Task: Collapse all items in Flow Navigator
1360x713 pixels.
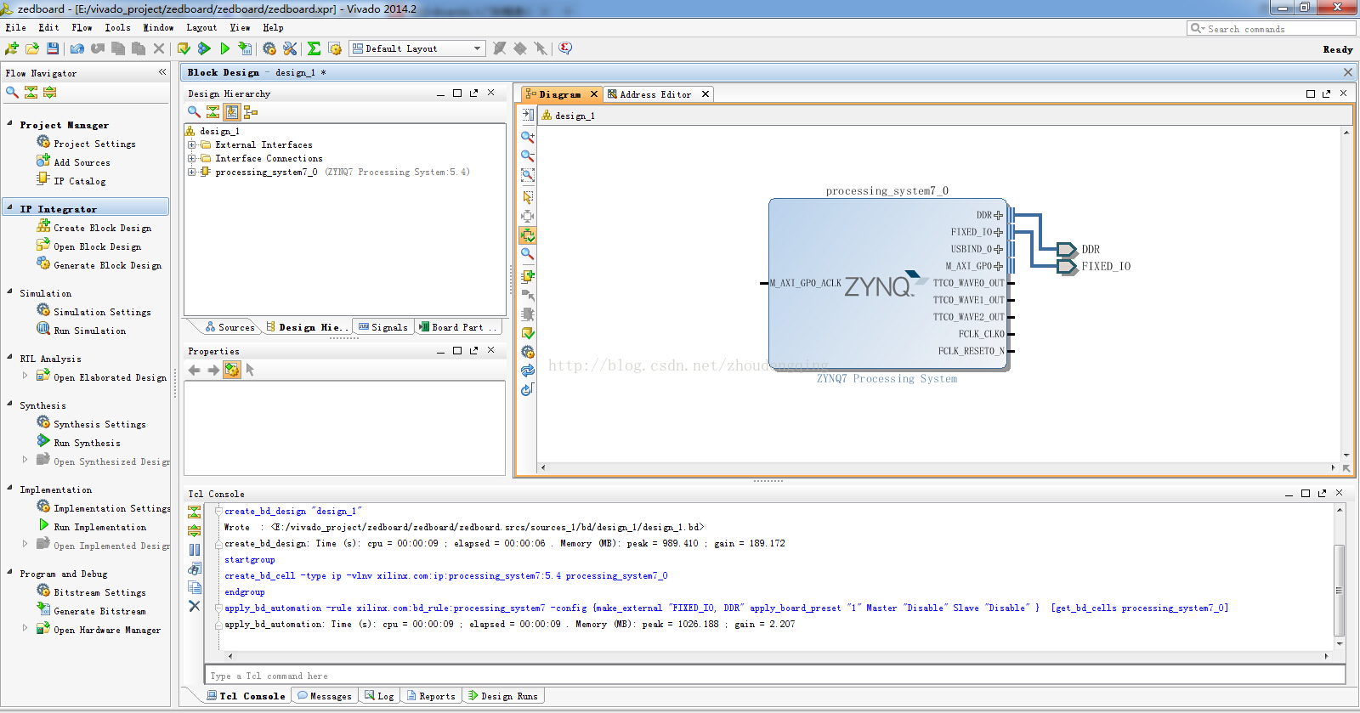Action: pos(31,92)
